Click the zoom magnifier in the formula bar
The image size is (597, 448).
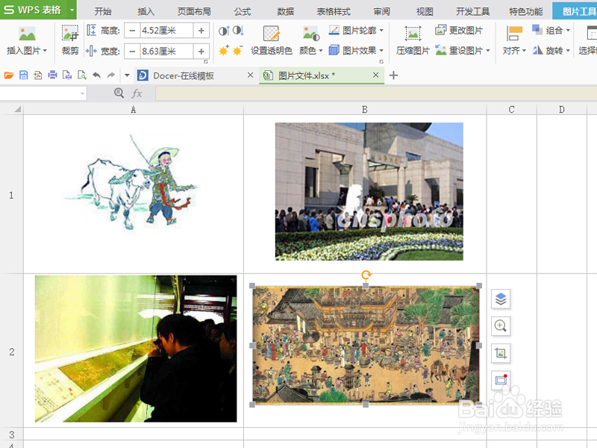tap(119, 93)
